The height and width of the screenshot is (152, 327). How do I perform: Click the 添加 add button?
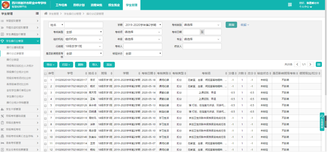tap(109, 65)
